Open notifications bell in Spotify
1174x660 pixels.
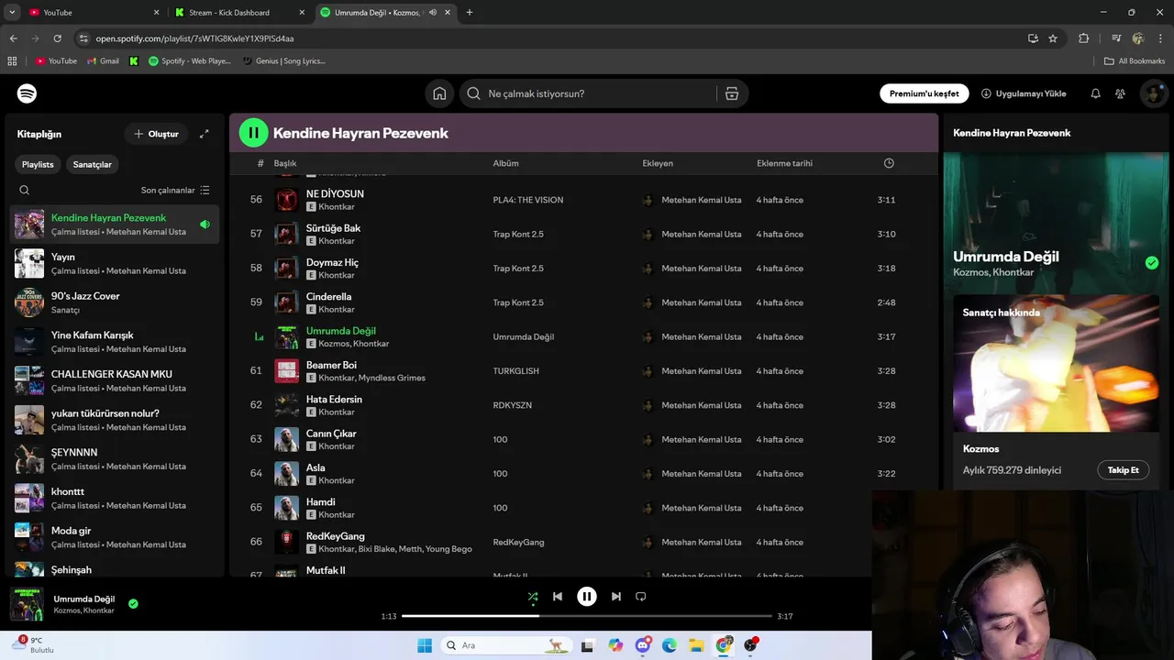pos(1095,93)
